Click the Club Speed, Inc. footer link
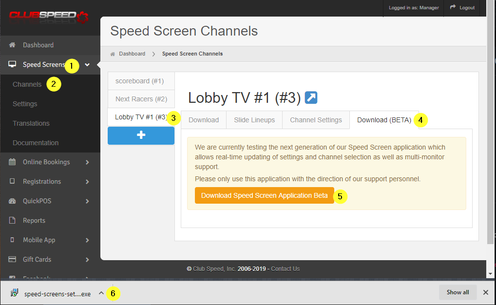Screen dimensions: 496x305 (214, 268)
